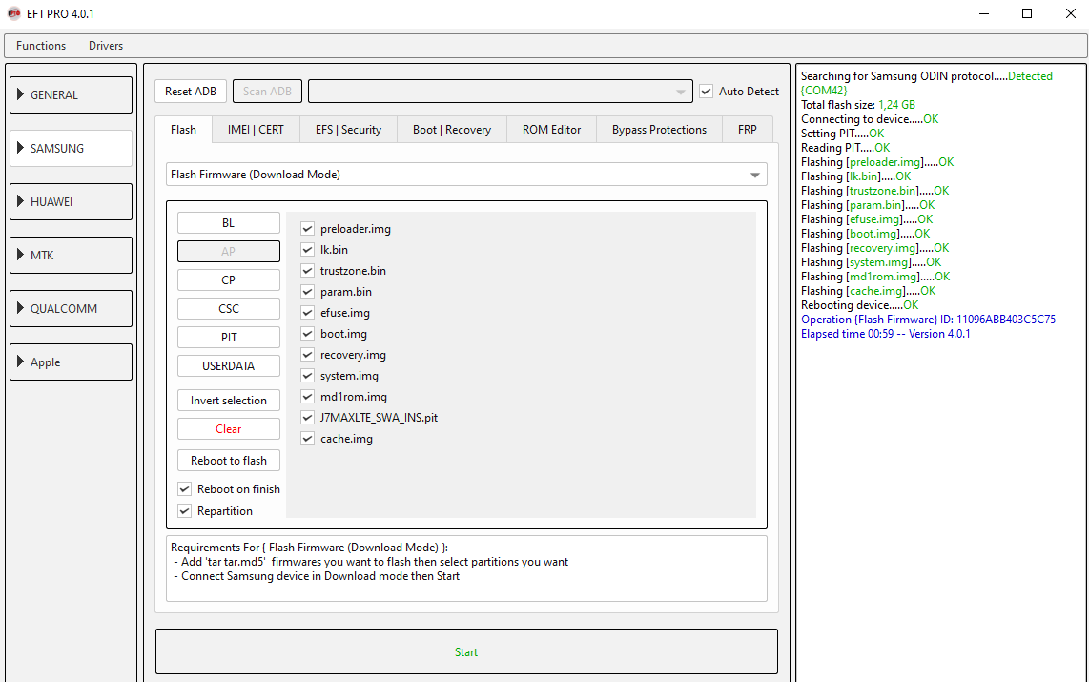Open the Functions menu
The height and width of the screenshot is (682, 1089).
[x=41, y=46]
